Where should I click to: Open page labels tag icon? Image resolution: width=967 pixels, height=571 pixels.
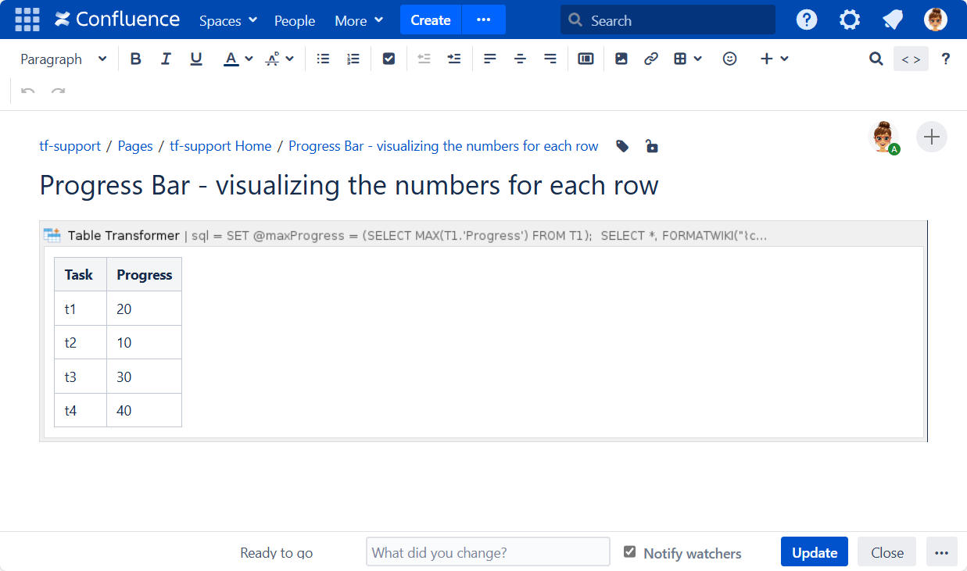(622, 146)
